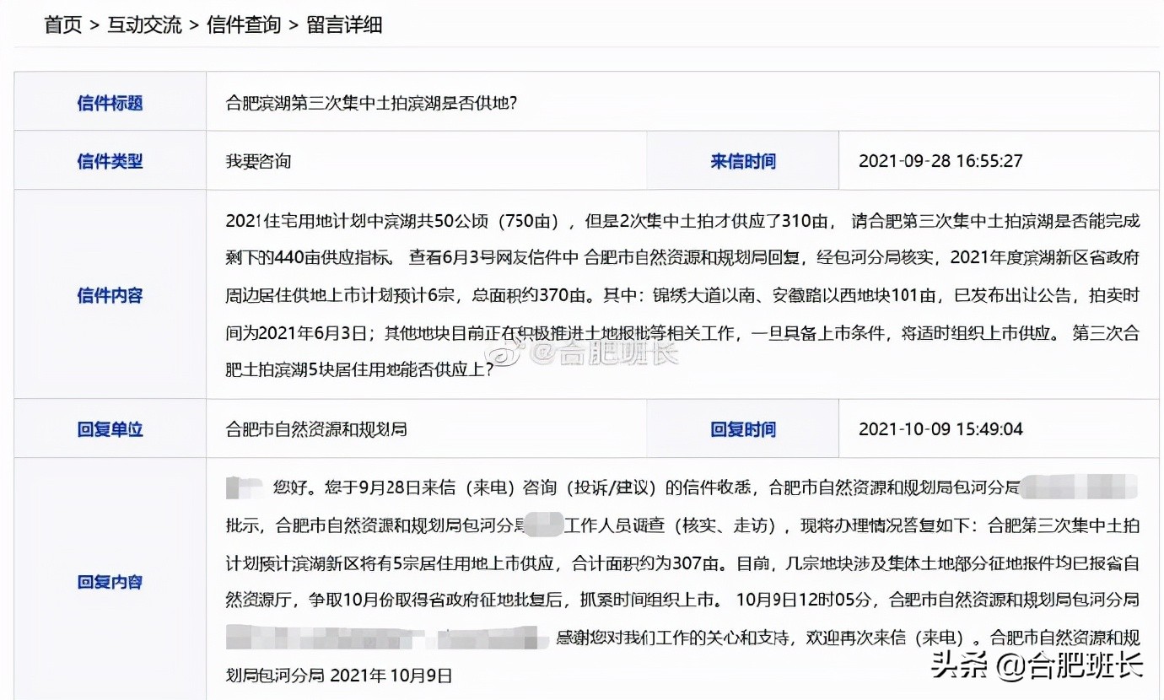Select the 我要咨询 type text
This screenshot has width=1164, height=700.
256,160
